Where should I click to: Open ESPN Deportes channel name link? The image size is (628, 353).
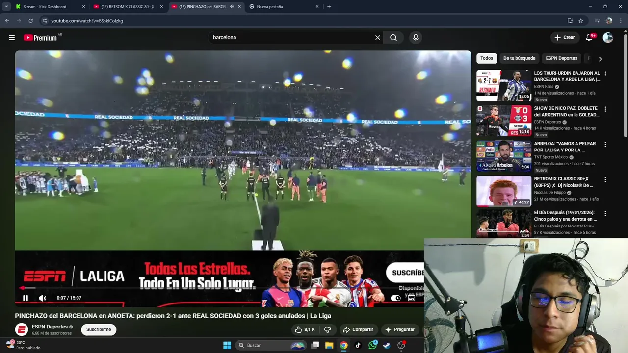pyautogui.click(x=50, y=327)
